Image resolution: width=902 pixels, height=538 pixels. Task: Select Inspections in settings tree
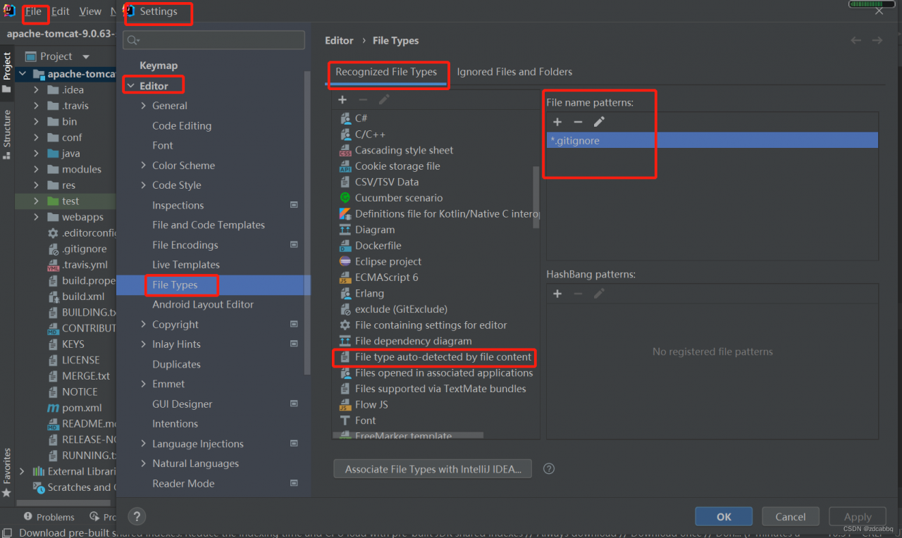[178, 206]
